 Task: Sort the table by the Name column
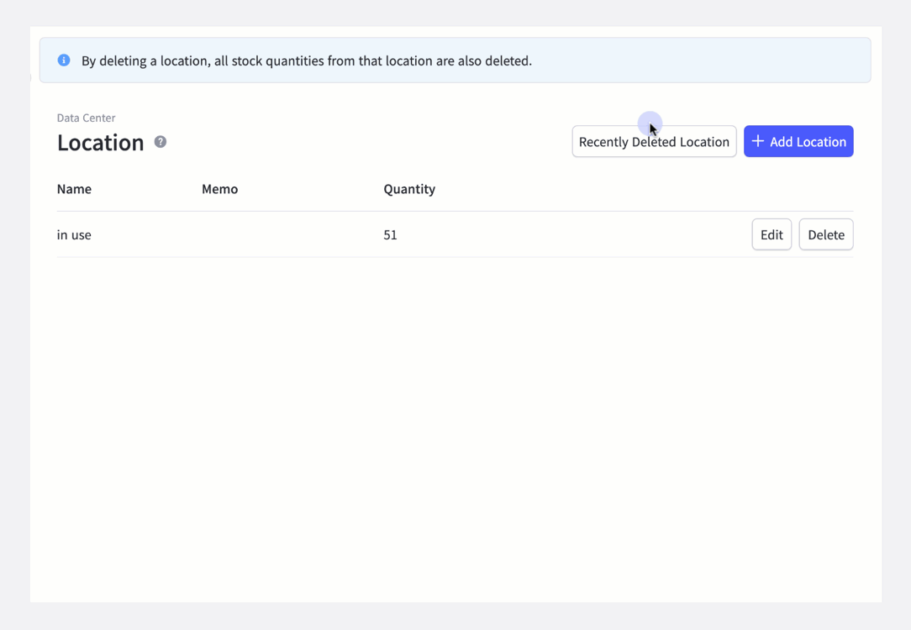click(74, 189)
